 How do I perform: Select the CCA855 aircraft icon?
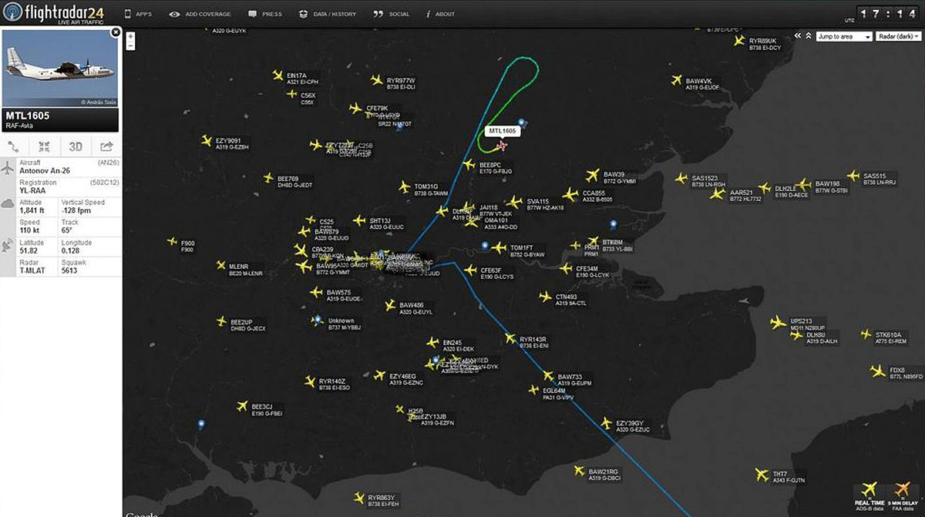pyautogui.click(x=570, y=194)
